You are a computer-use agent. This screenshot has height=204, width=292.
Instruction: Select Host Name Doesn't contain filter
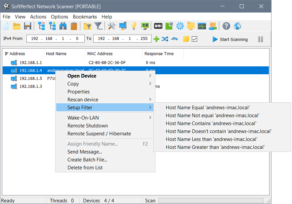click(222, 131)
